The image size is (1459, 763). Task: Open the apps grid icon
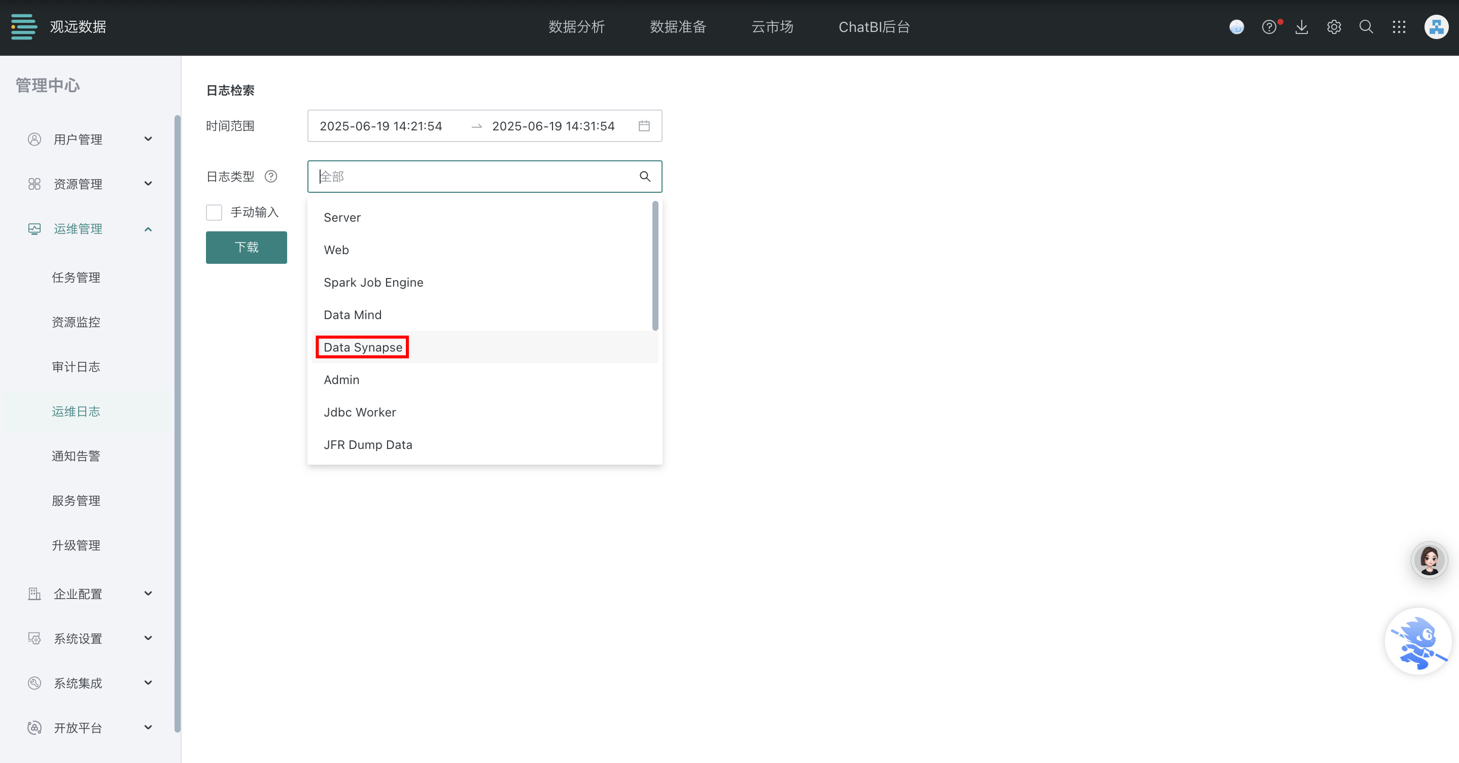click(1399, 26)
